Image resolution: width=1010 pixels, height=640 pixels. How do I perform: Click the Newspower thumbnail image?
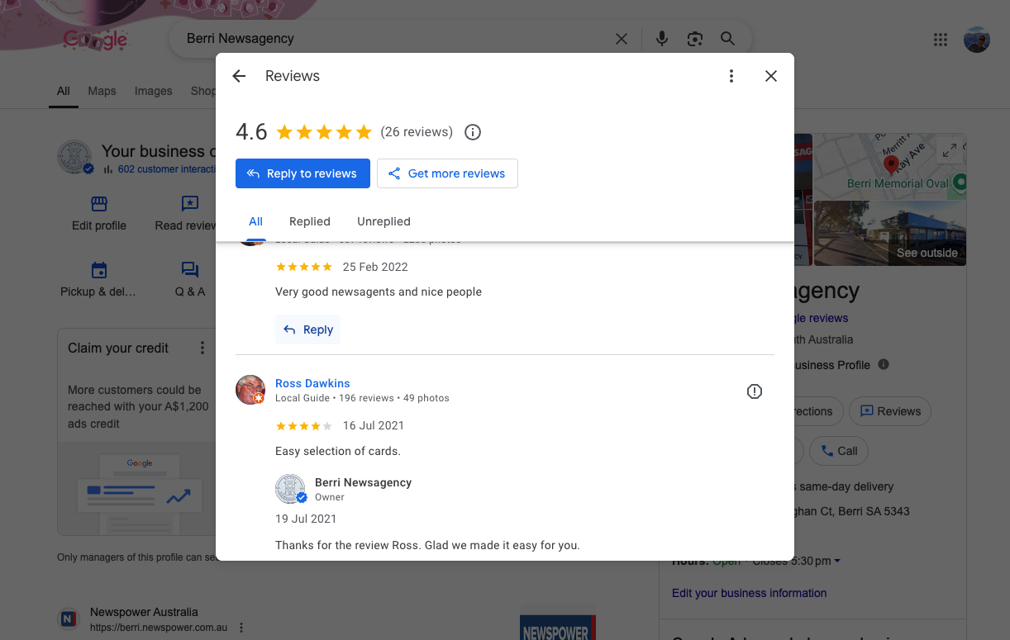(x=557, y=623)
